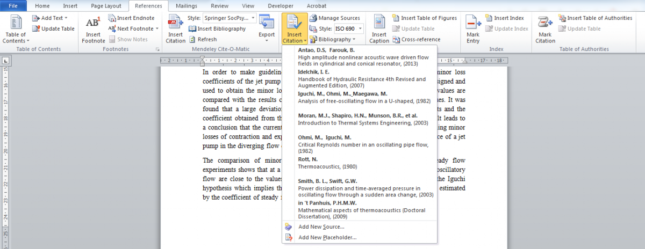The image size is (645, 249).
Task: Open the Footnotes dialog launcher
Action: point(157,49)
